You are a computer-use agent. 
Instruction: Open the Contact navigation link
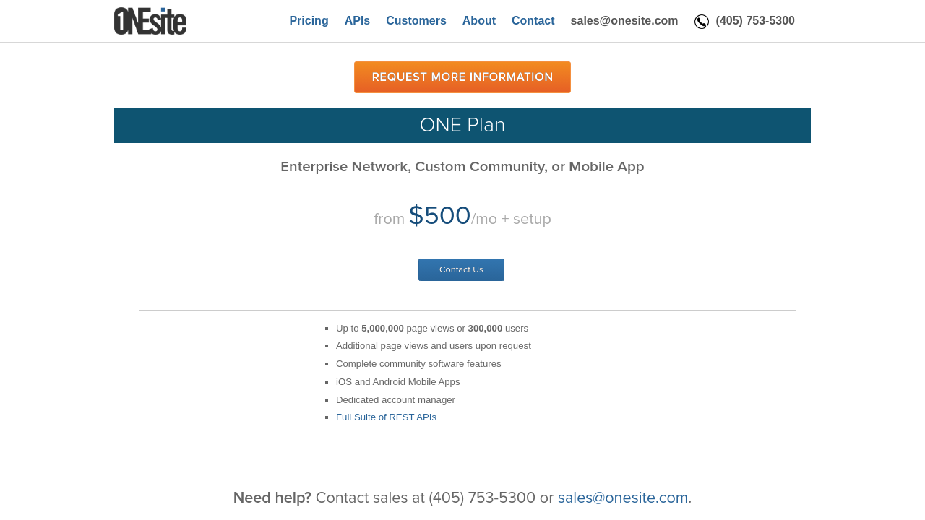coord(533,21)
